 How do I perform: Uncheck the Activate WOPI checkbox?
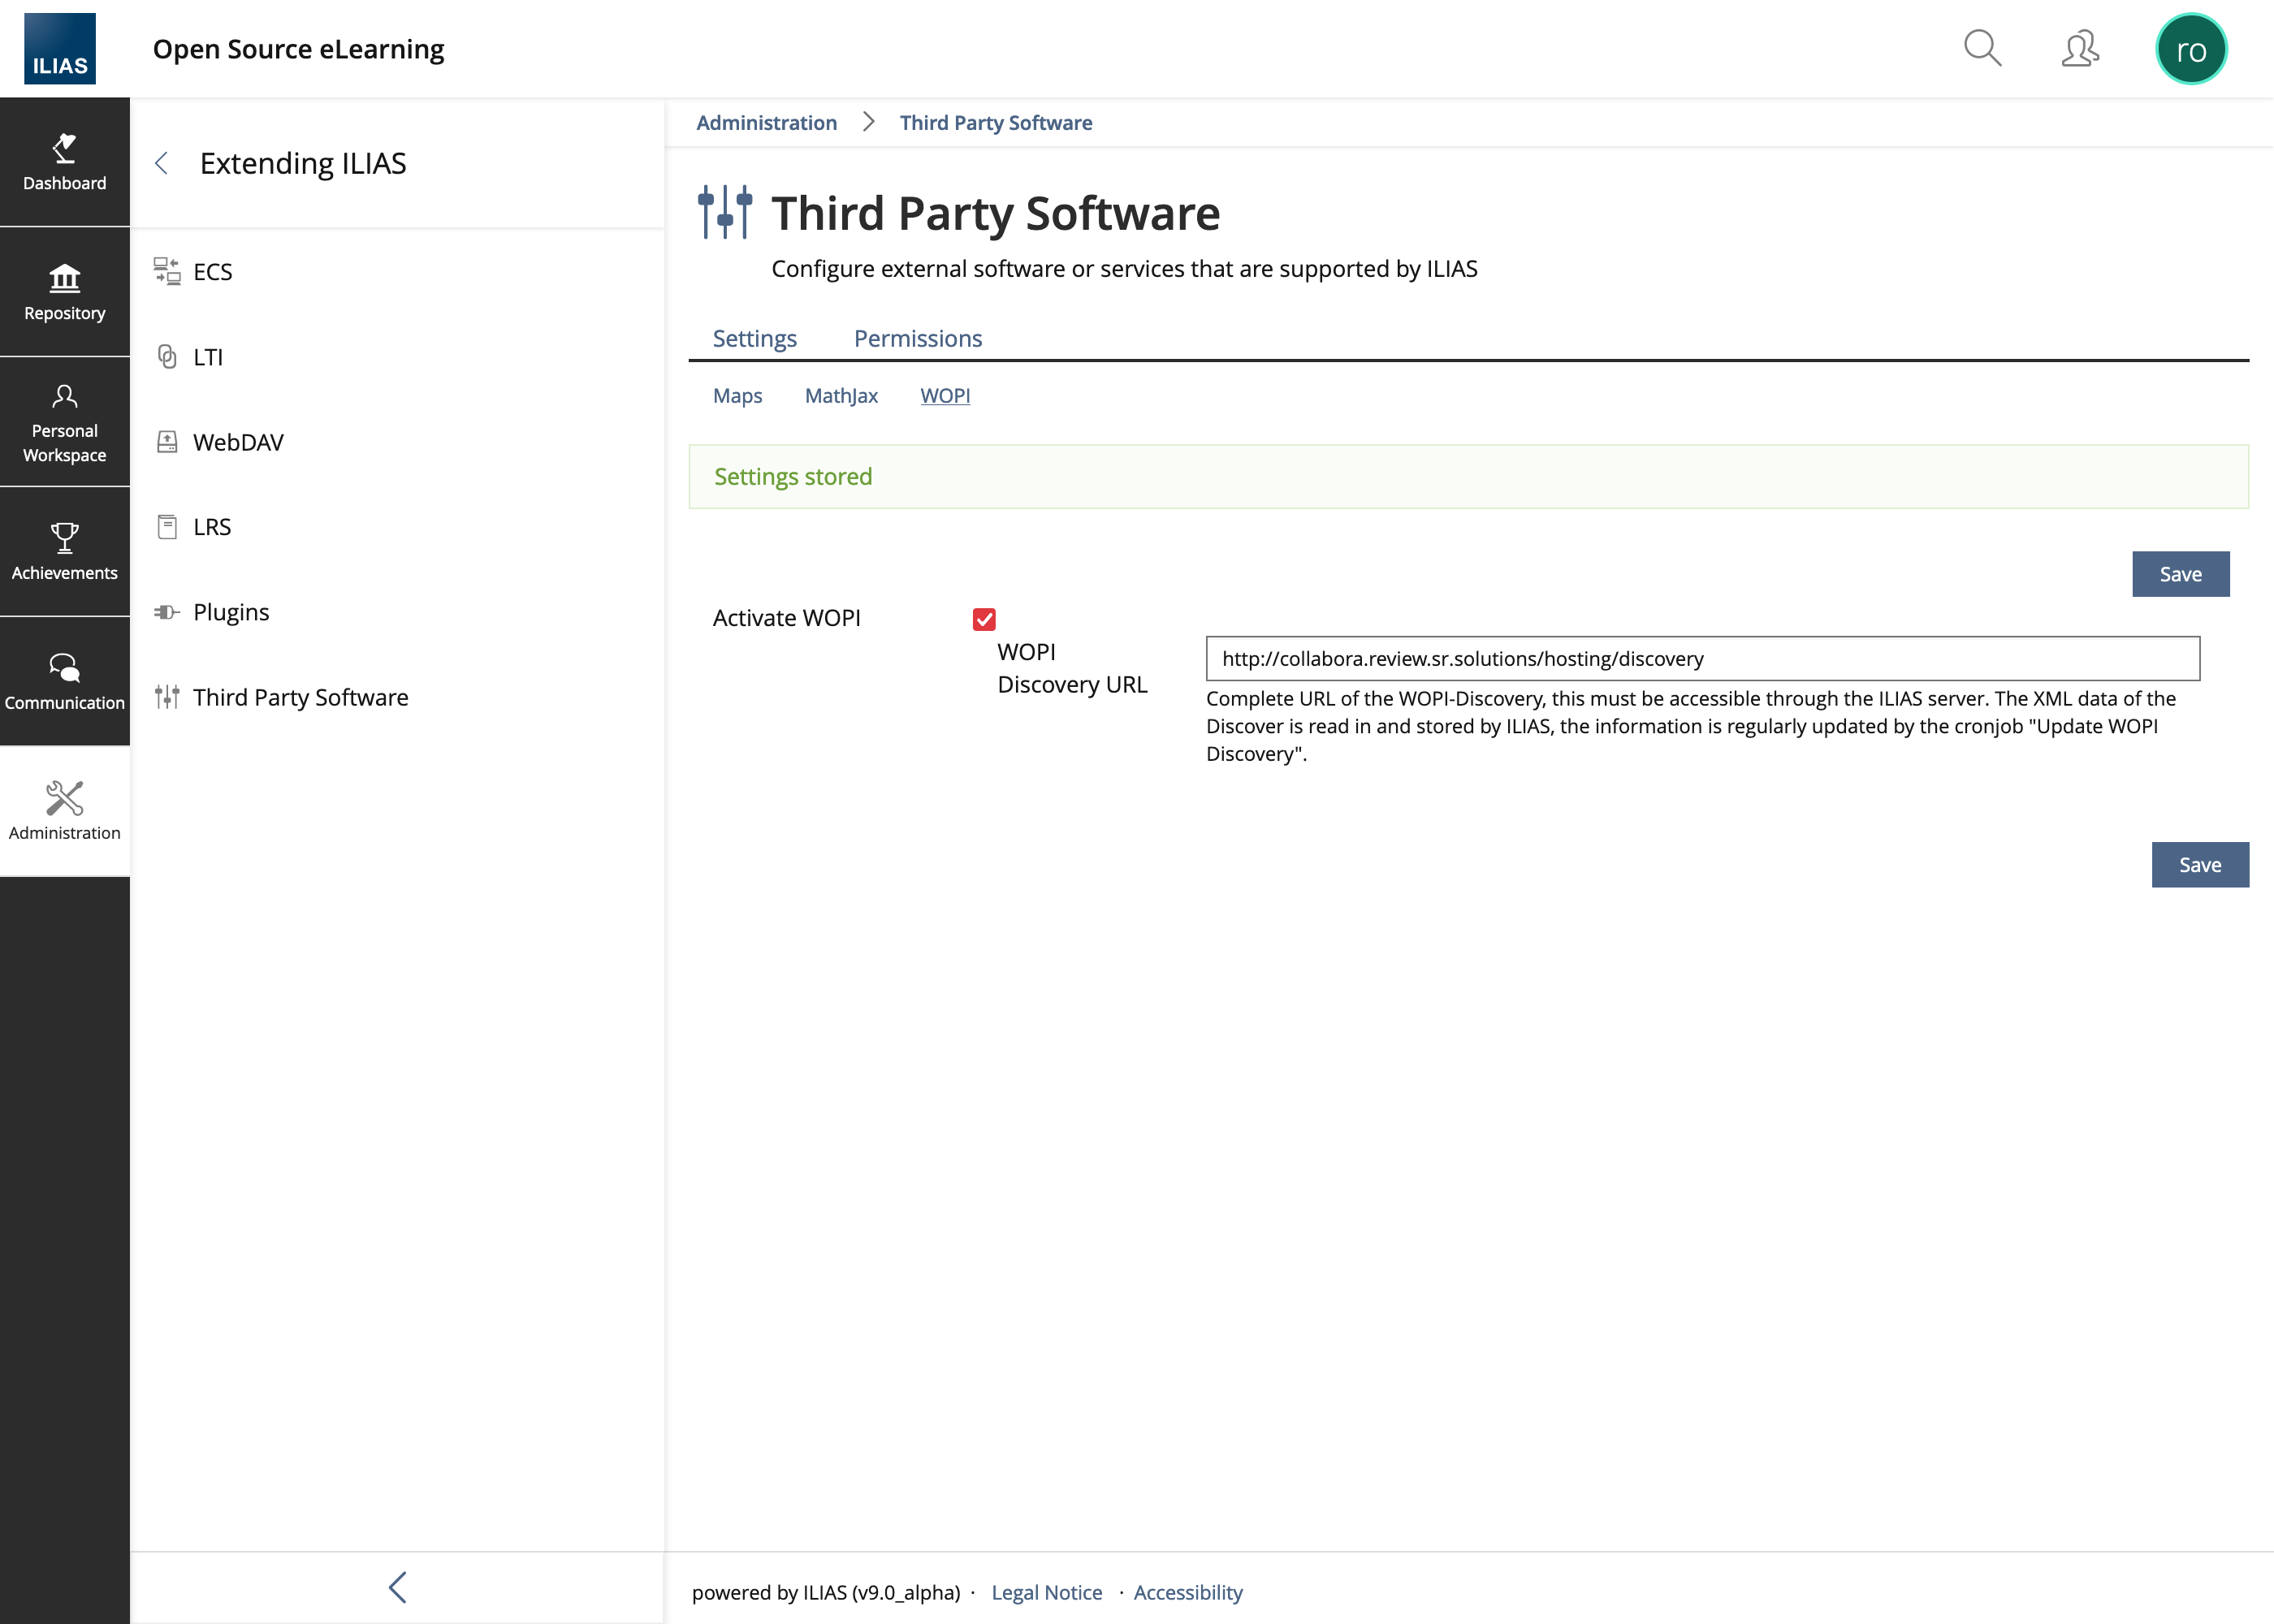[x=984, y=619]
